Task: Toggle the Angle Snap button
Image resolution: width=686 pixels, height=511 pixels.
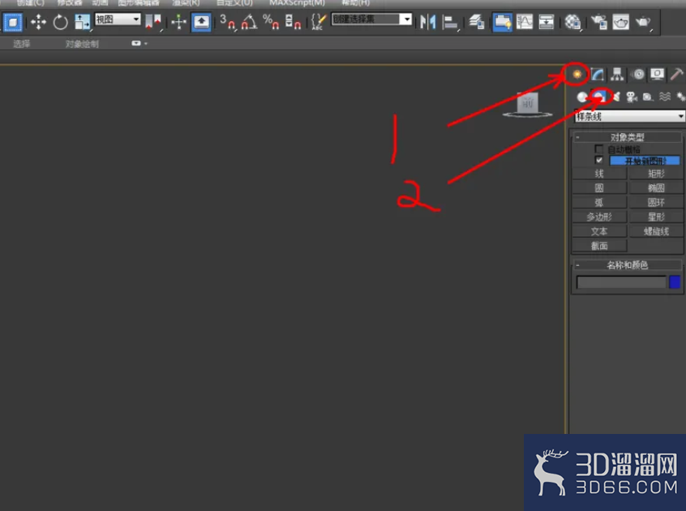Action: [250, 22]
